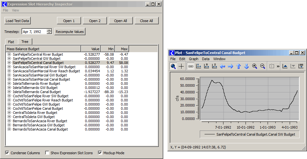
Task: Click the Open 2 button
Action: pos(95,21)
